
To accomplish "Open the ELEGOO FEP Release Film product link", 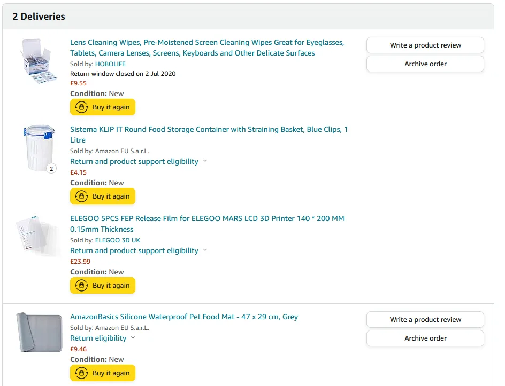I will pyautogui.click(x=207, y=224).
